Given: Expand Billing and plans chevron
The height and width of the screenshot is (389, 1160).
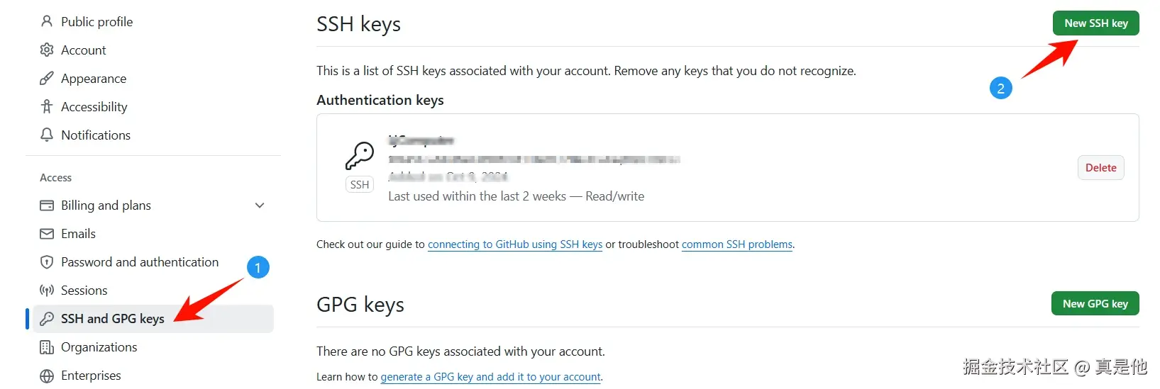Looking at the screenshot, I should (x=260, y=205).
